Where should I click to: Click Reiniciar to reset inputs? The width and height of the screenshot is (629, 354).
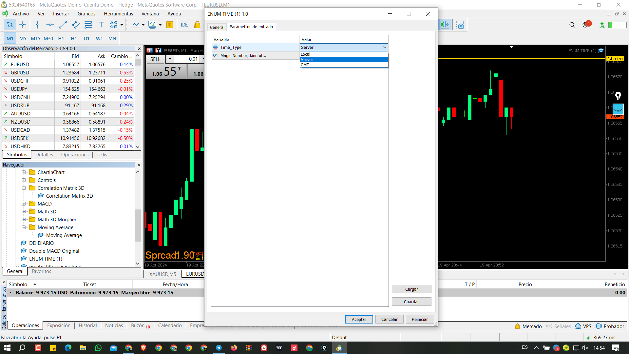coord(420,319)
